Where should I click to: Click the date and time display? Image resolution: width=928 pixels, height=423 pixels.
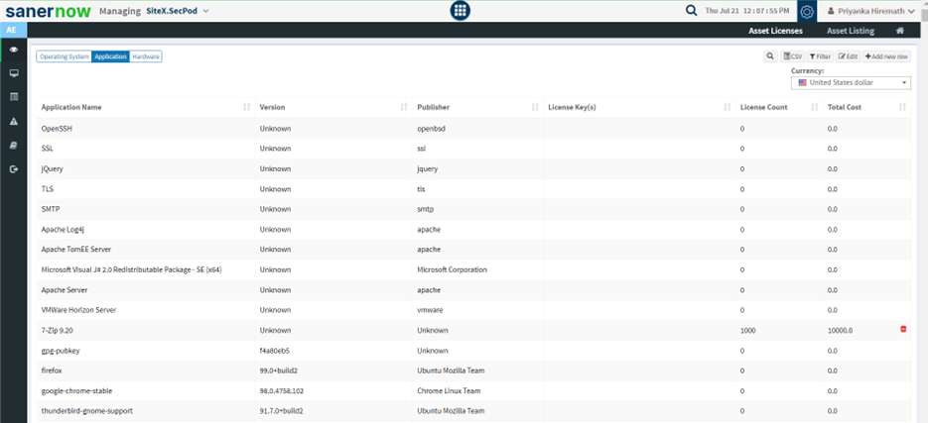(747, 11)
